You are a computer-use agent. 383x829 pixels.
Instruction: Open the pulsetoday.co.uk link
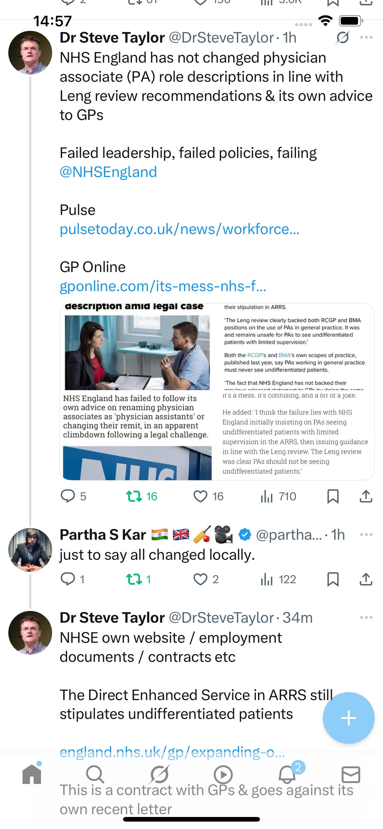tap(179, 229)
